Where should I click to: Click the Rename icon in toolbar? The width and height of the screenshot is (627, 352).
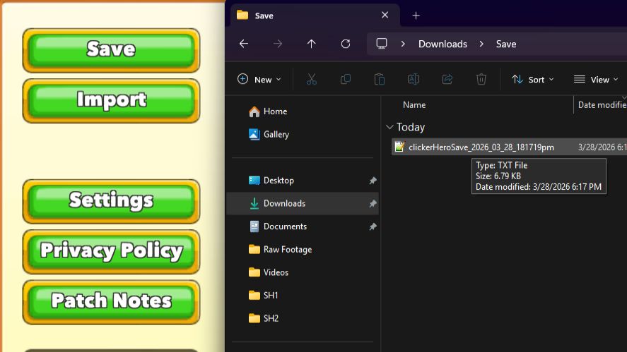(x=414, y=80)
